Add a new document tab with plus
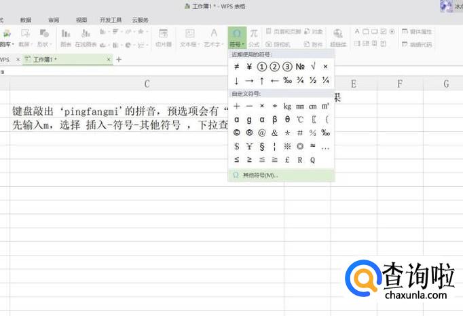This screenshot has height=316, width=463. (x=119, y=59)
